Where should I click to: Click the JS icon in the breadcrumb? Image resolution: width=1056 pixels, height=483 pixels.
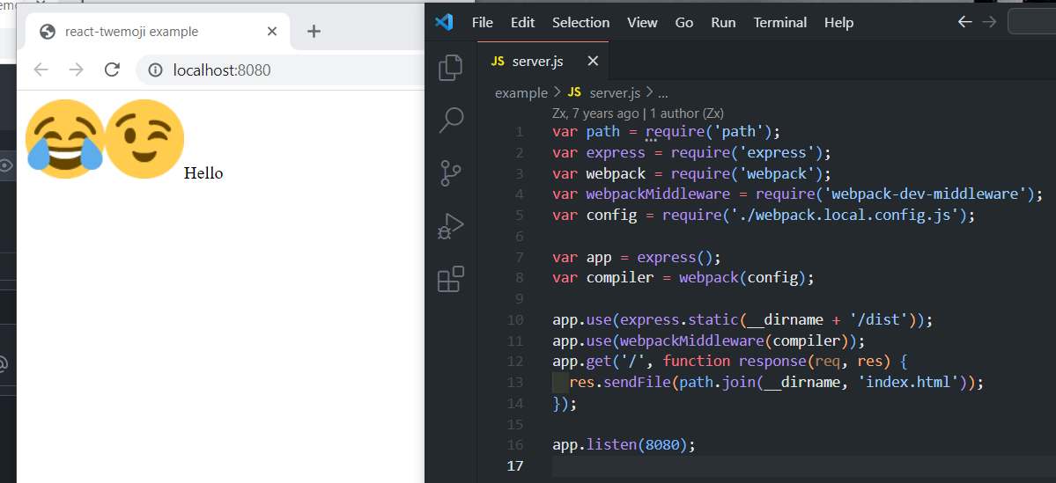click(x=574, y=92)
